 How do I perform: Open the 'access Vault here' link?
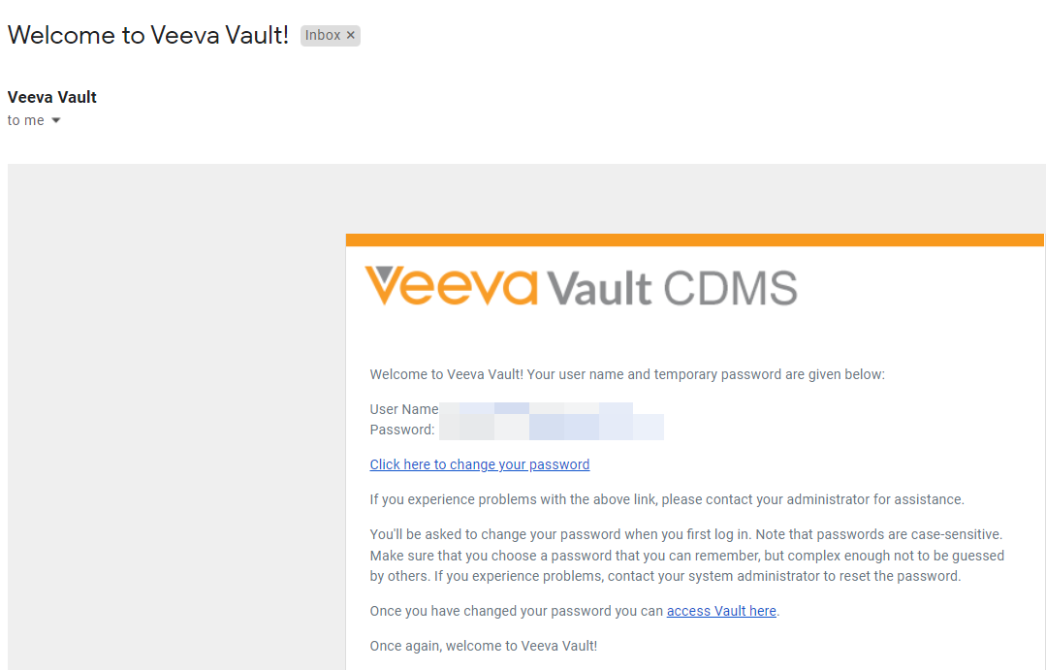[x=721, y=611]
